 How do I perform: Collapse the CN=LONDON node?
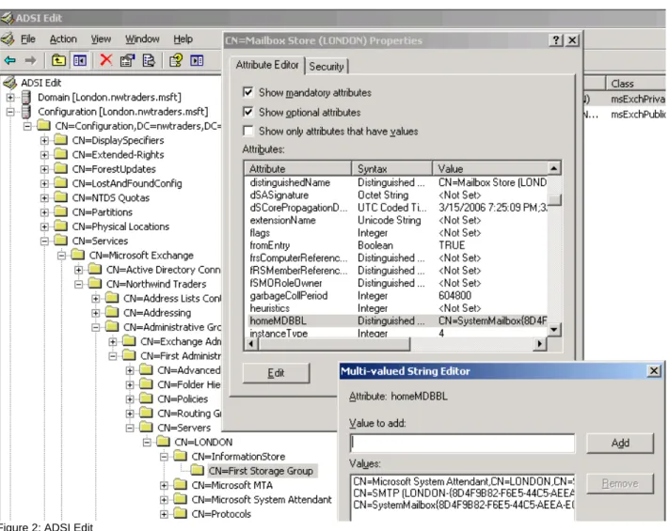[147, 442]
